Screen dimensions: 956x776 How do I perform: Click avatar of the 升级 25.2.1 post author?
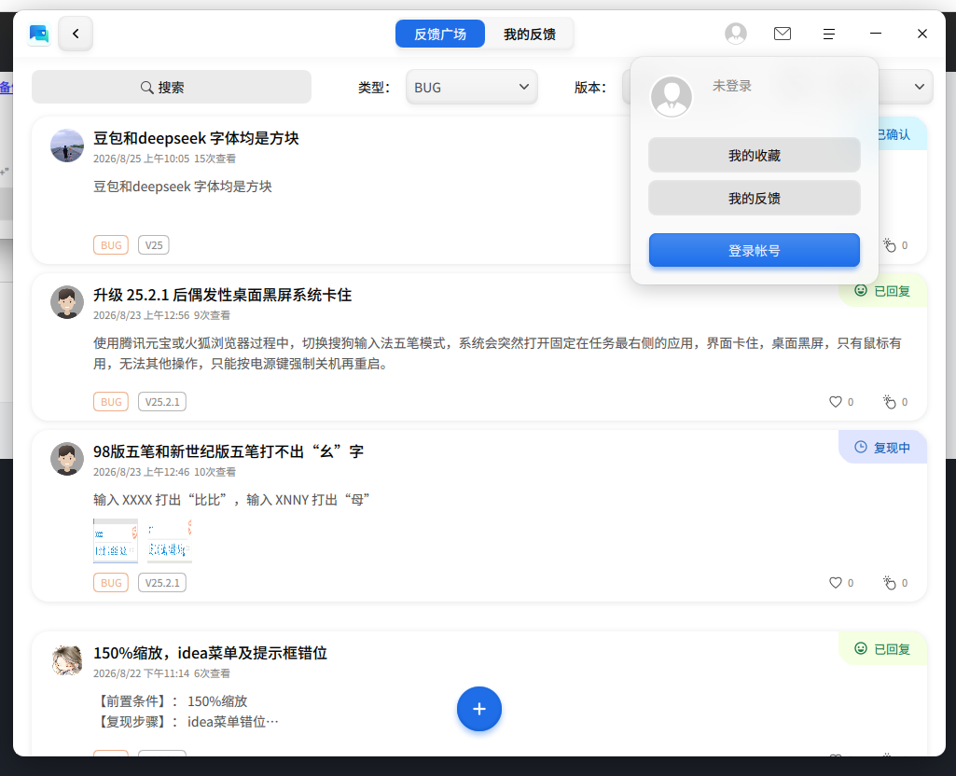click(67, 302)
